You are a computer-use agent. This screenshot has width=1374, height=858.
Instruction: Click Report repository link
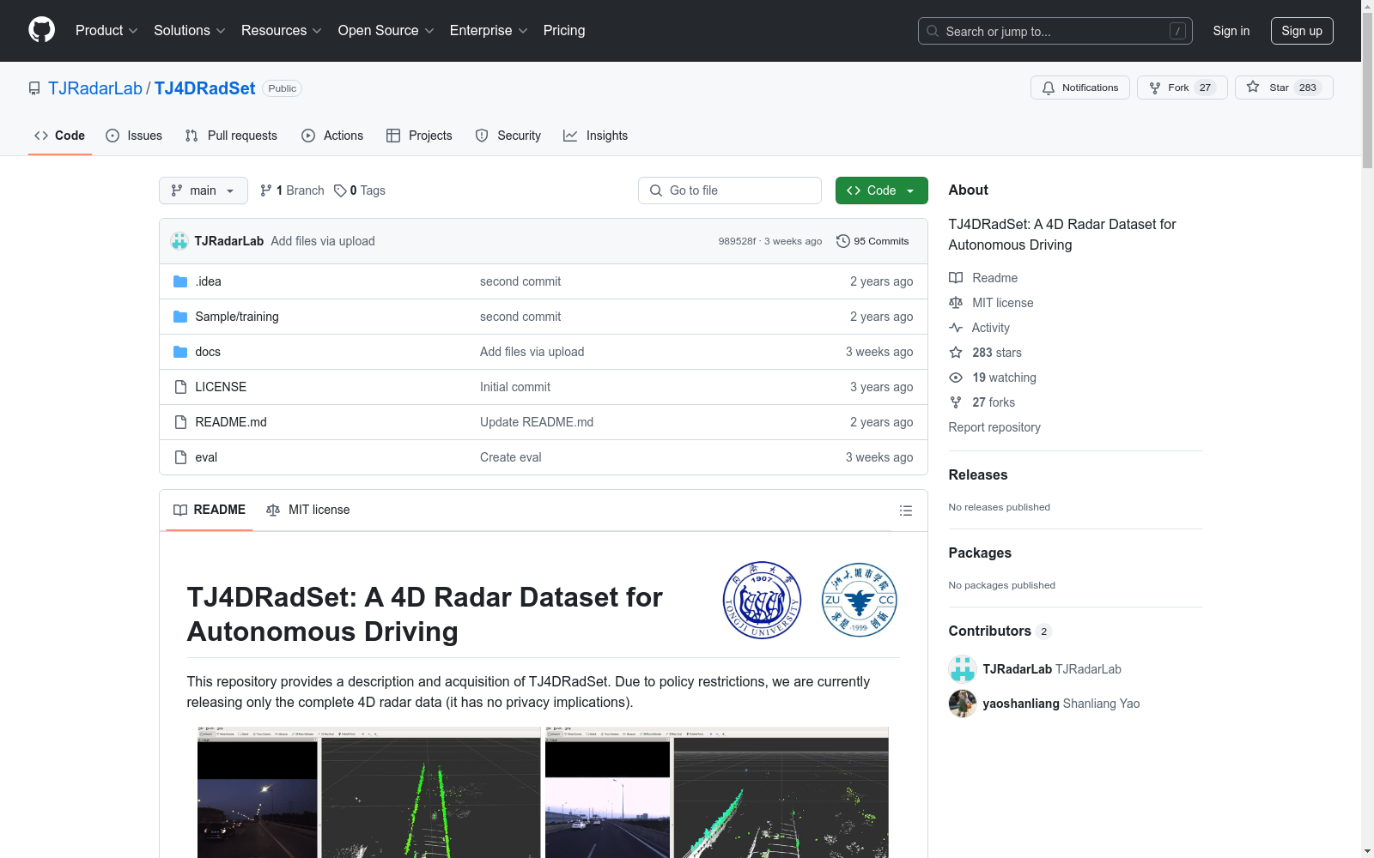point(994,427)
